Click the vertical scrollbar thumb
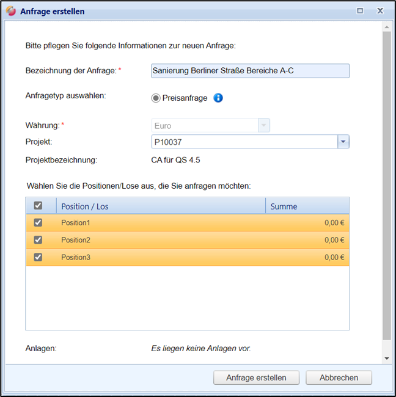This screenshot has width=396, height=397. pyautogui.click(x=386, y=183)
